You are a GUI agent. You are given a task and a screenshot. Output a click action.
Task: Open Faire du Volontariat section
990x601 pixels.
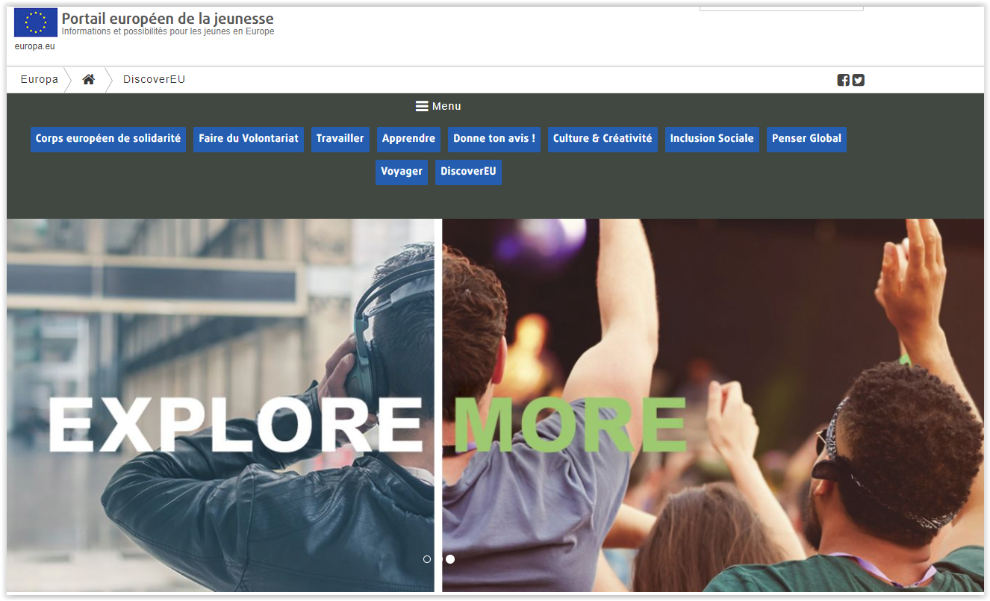249,139
